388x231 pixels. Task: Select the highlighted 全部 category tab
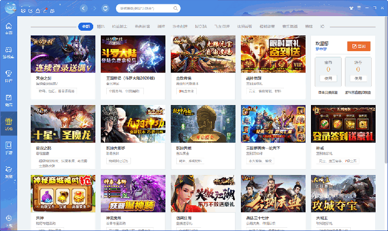click(x=86, y=26)
